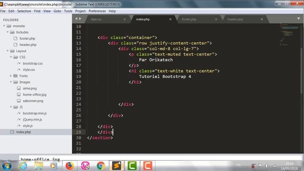Open style.css in the sidebar
304x171 pixels.
(x=29, y=70)
